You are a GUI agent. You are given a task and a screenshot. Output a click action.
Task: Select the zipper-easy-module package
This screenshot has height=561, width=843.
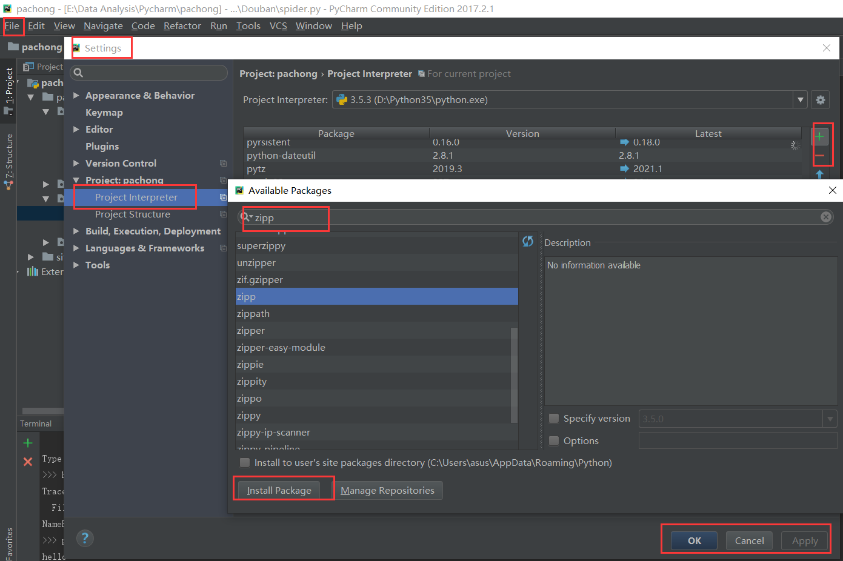376,348
